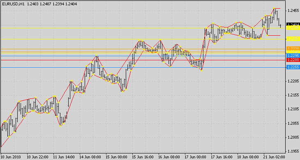Click the 1.2155 price axis value
Screen dimensions: 300x160
coord(293,95)
